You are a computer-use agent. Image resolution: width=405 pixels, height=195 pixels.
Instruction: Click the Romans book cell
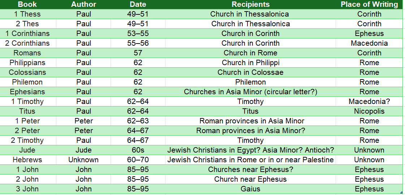[x=27, y=53]
